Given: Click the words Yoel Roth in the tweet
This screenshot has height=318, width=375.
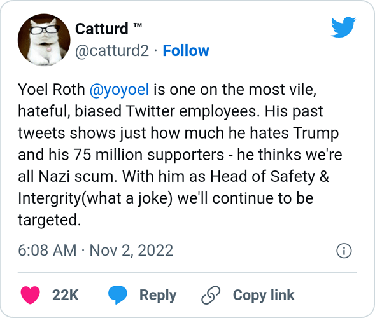Looking at the screenshot, I should click(x=52, y=90).
